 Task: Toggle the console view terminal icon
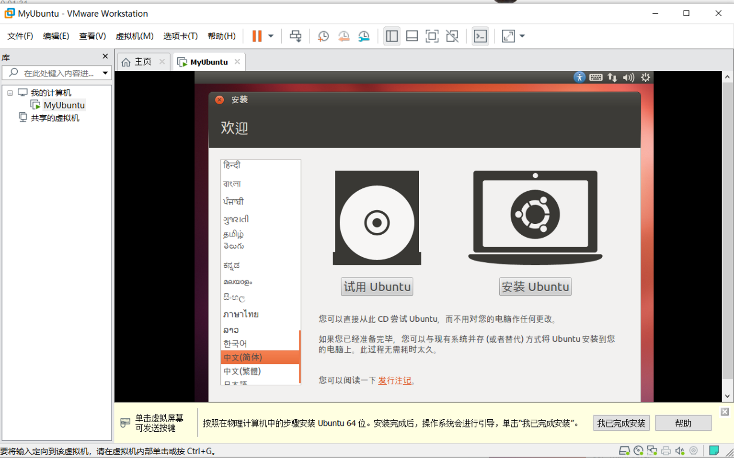pyautogui.click(x=480, y=36)
